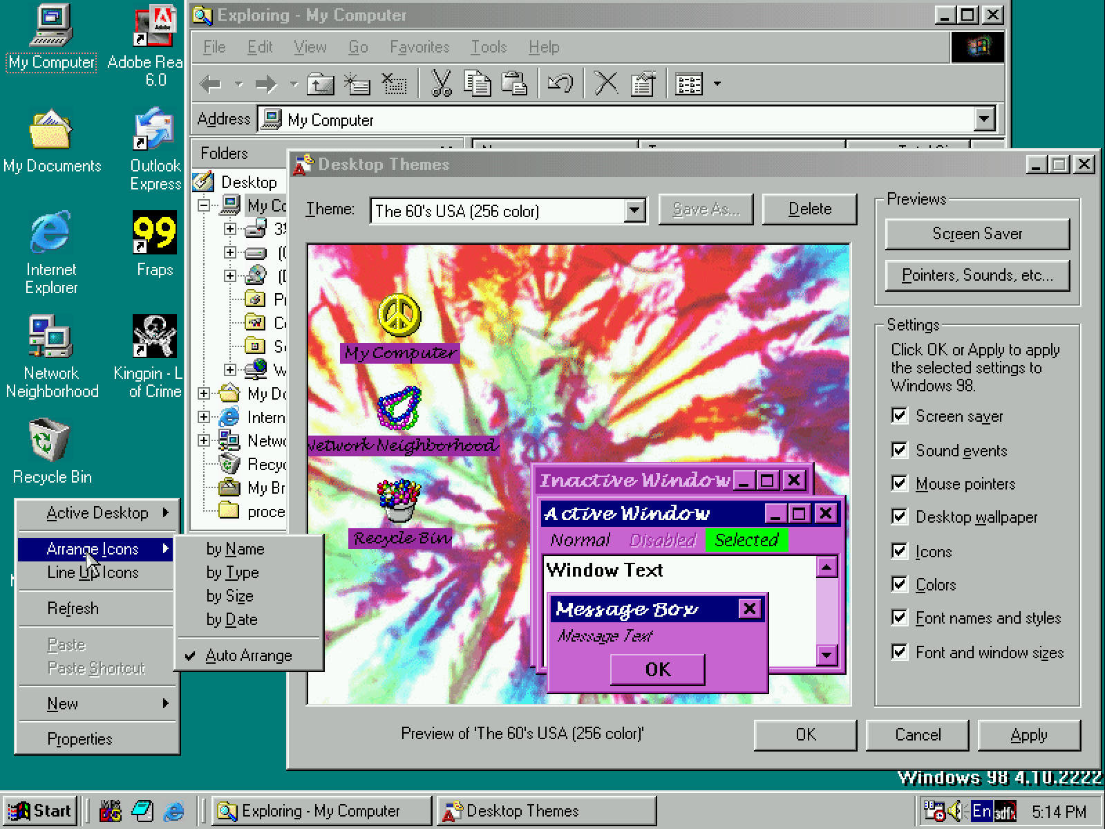
Task: Select the Network Neighborhood desktop icon
Action: tap(52, 357)
